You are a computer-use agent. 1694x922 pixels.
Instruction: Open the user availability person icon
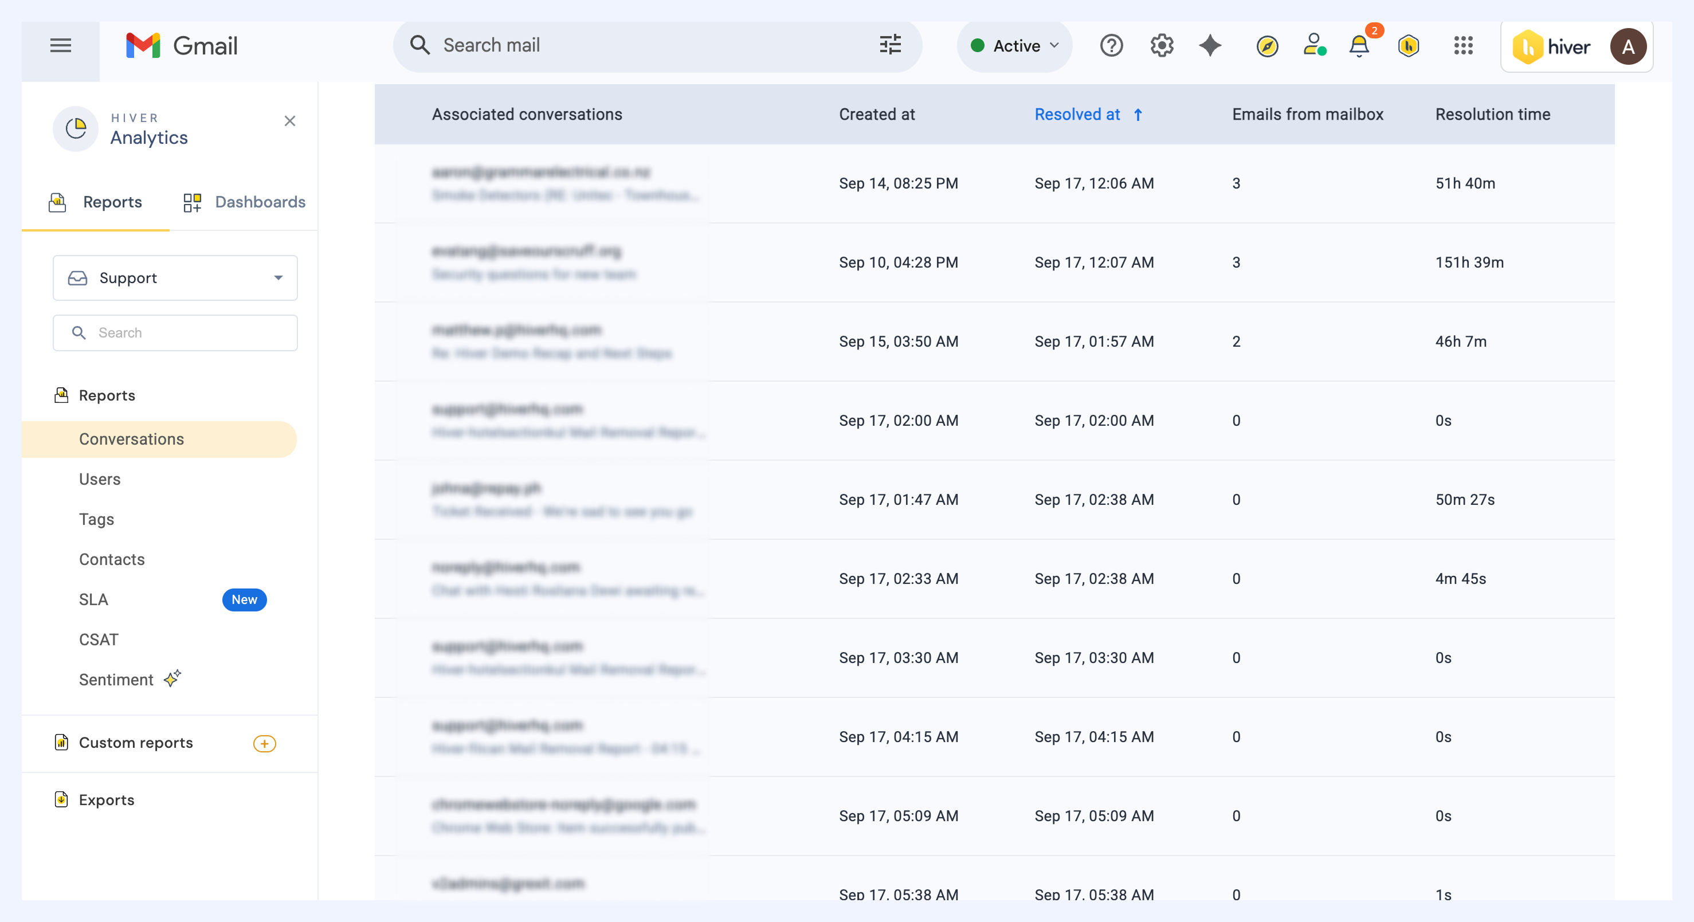pos(1314,45)
